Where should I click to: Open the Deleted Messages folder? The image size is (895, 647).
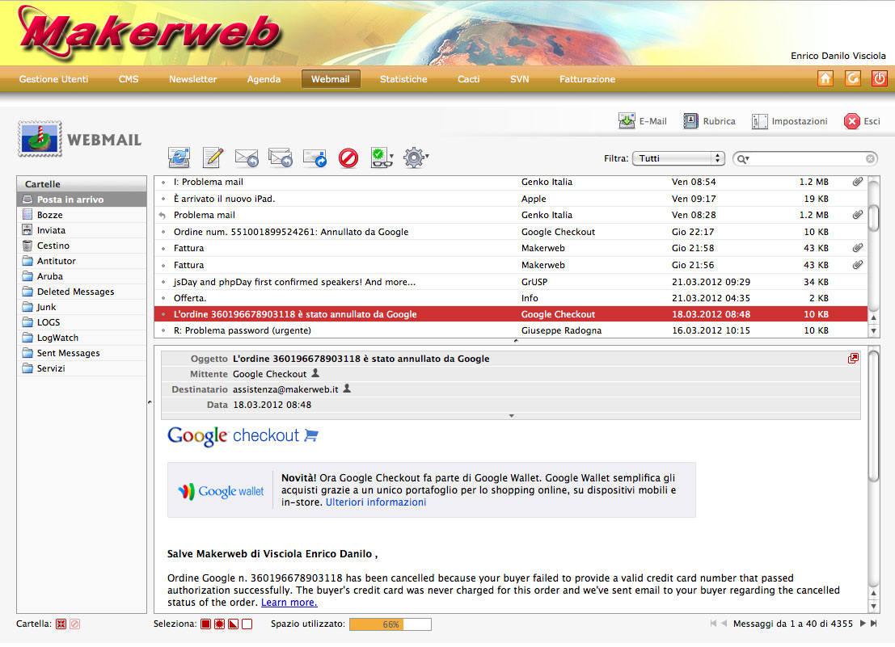(x=82, y=292)
